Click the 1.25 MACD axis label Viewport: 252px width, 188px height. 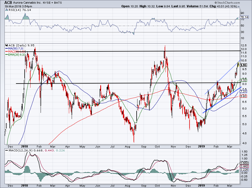(x=244, y=155)
